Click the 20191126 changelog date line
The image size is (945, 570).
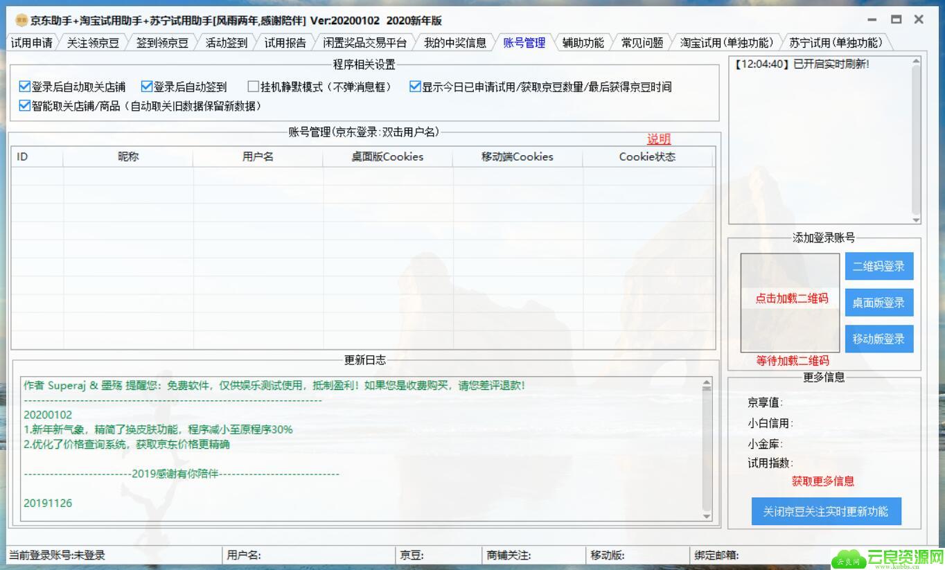pyautogui.click(x=48, y=503)
